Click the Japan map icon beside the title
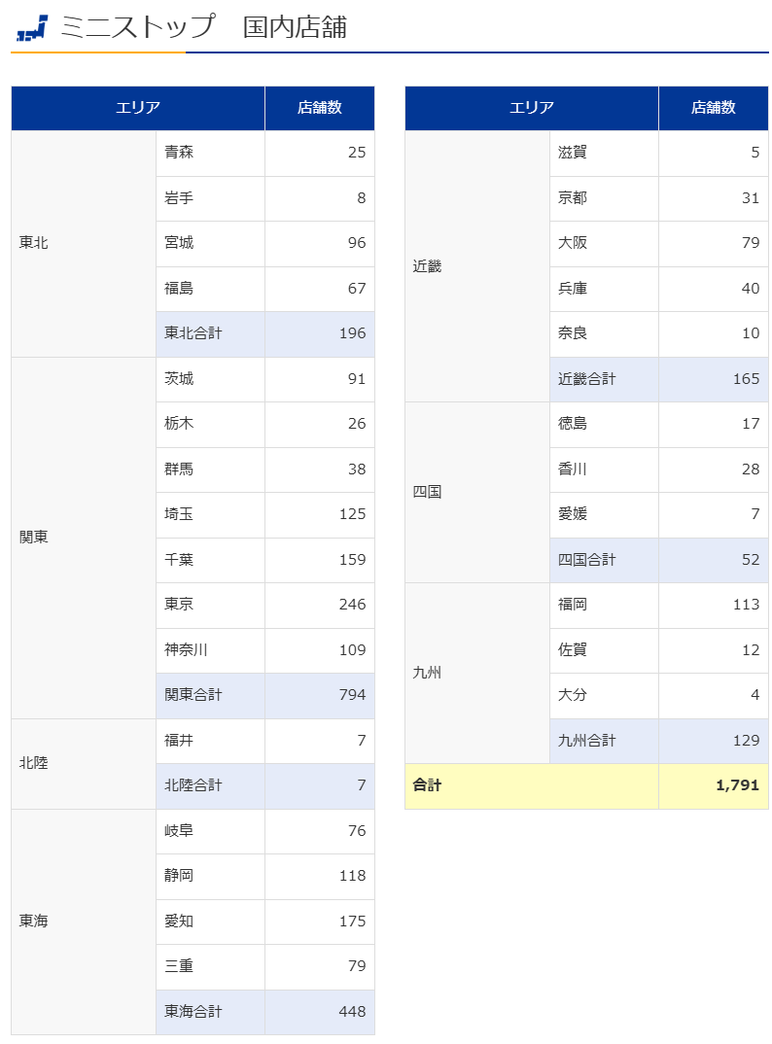 coord(32,28)
